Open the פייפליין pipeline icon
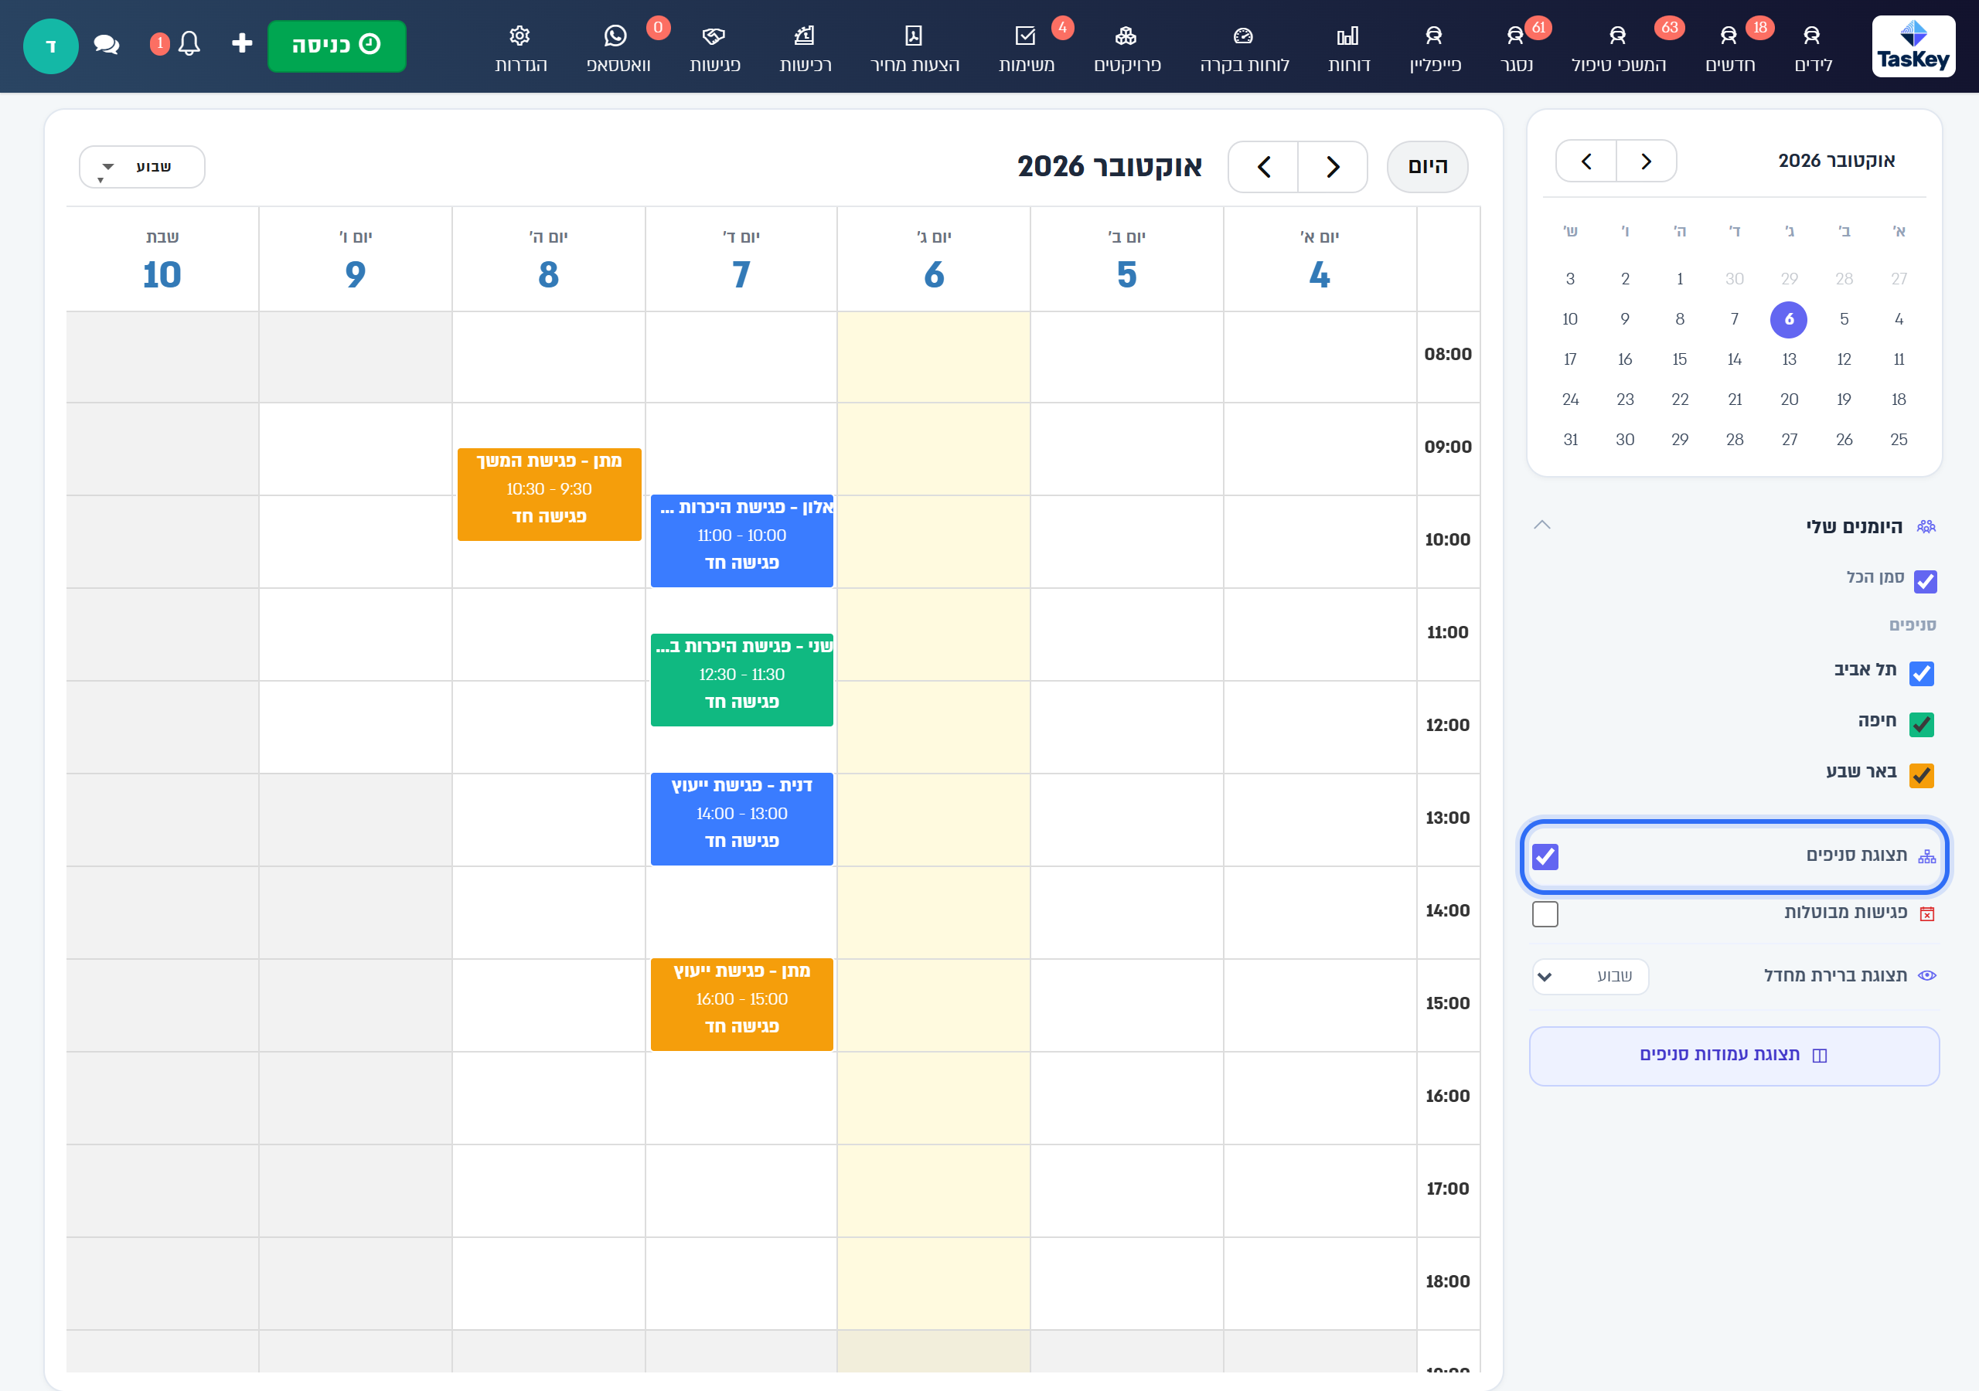This screenshot has width=1979, height=1391. pos(1433,36)
